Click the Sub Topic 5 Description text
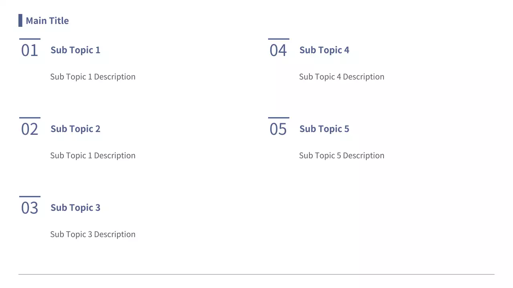The image size is (513, 288). (x=341, y=156)
